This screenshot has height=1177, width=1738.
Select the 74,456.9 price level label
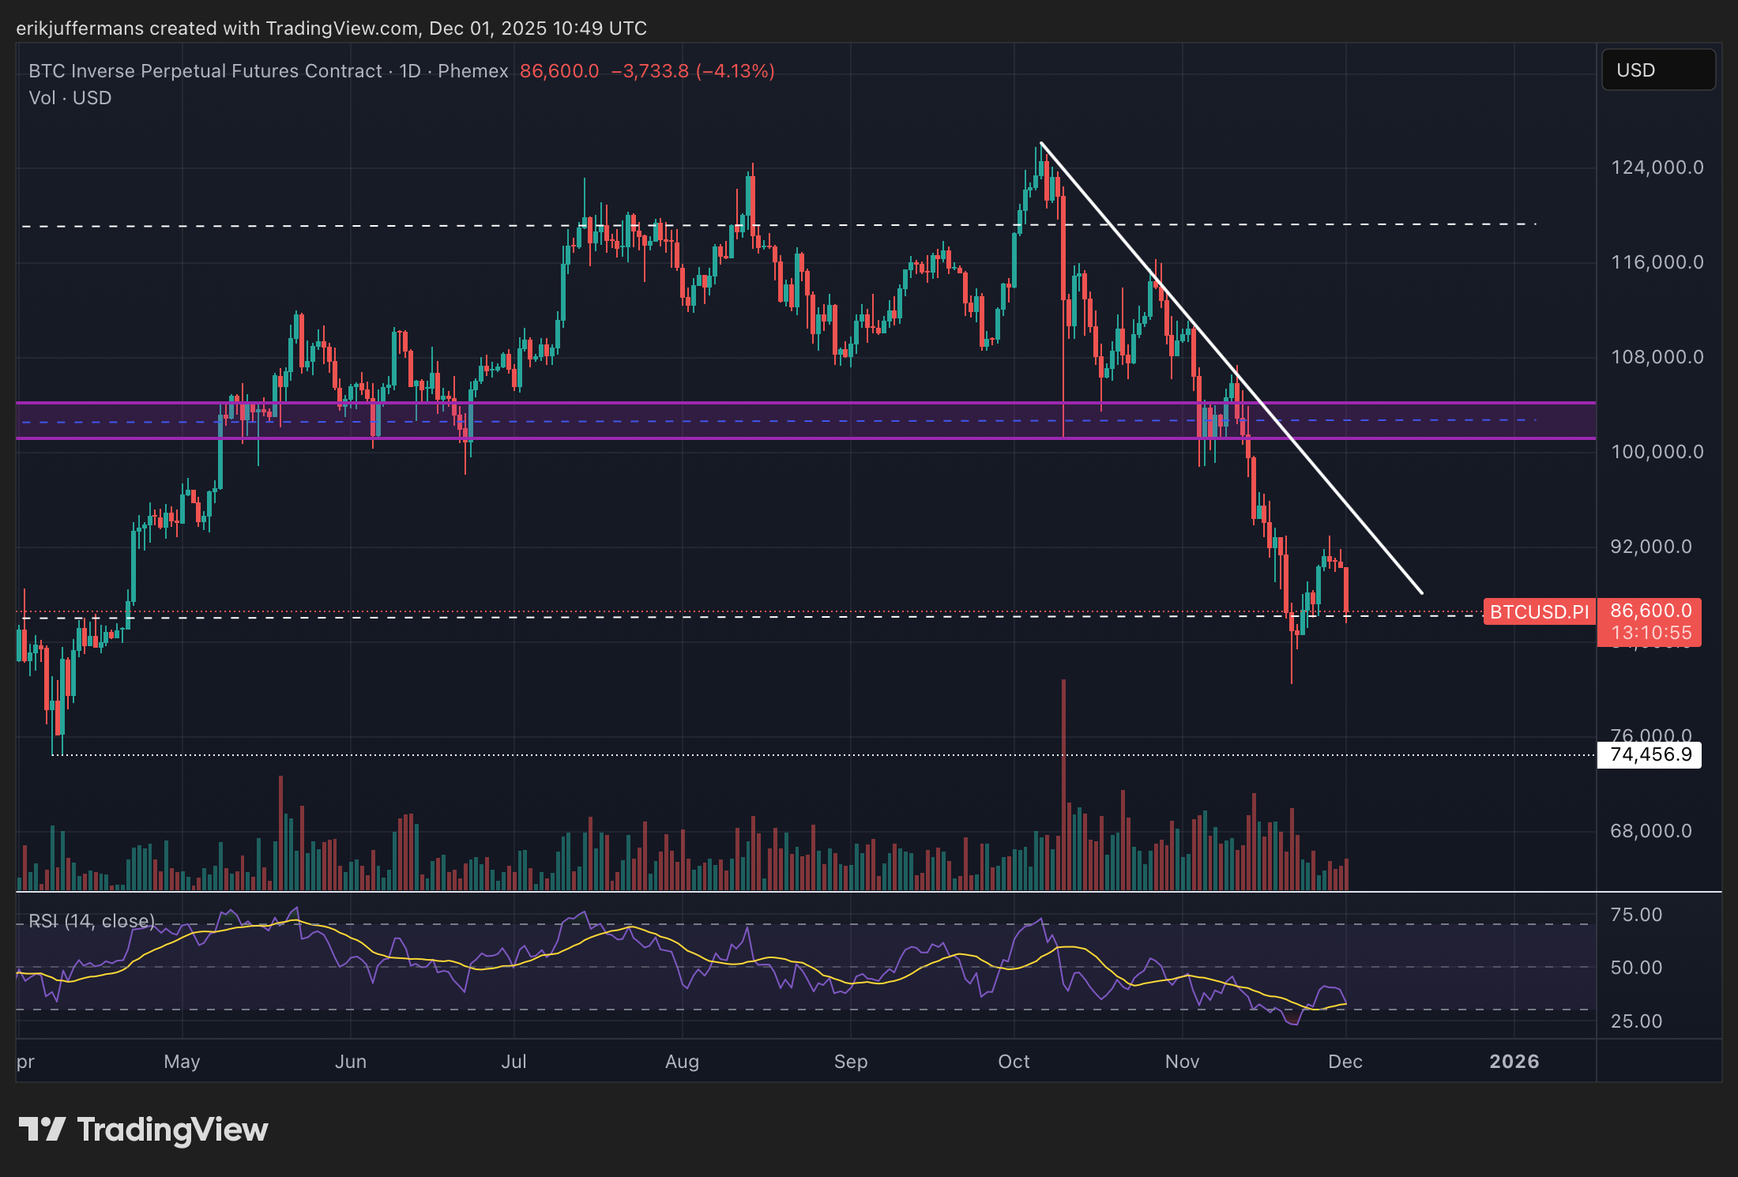1650,754
